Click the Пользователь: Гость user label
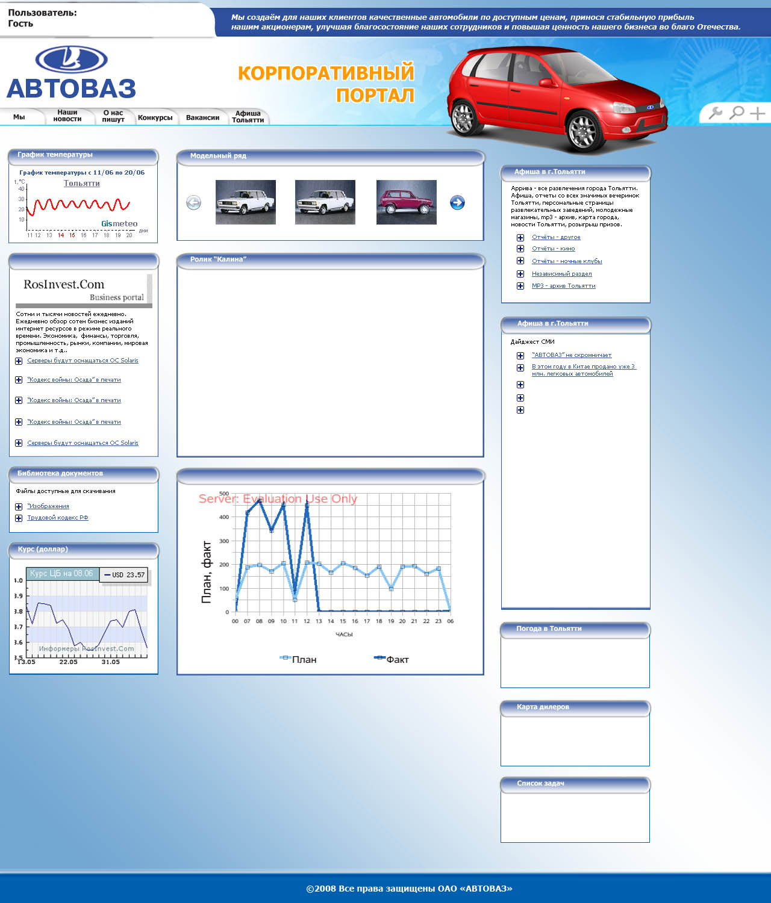This screenshot has width=771, height=903. coord(42,18)
